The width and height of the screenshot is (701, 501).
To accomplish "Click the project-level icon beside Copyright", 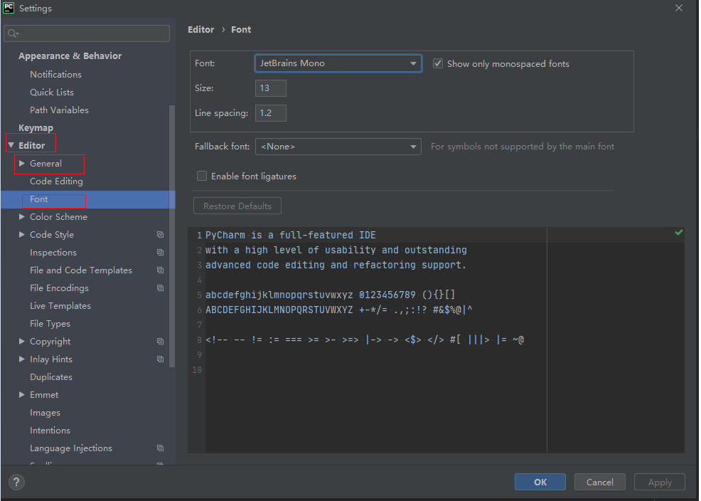I will coord(160,342).
